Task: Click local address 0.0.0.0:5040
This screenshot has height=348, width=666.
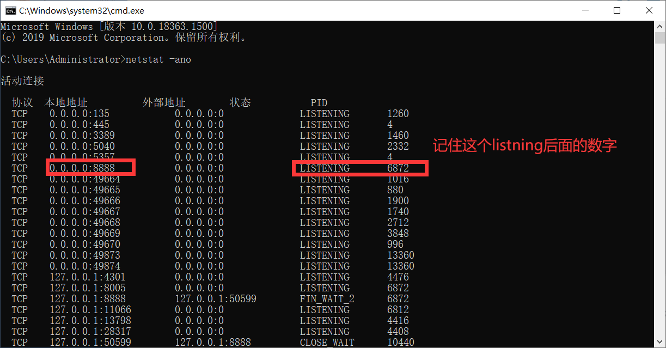Action: point(82,146)
